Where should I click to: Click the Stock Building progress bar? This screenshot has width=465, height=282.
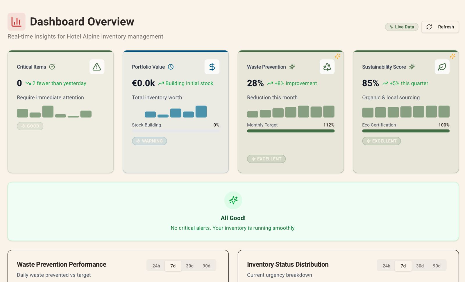point(176,131)
